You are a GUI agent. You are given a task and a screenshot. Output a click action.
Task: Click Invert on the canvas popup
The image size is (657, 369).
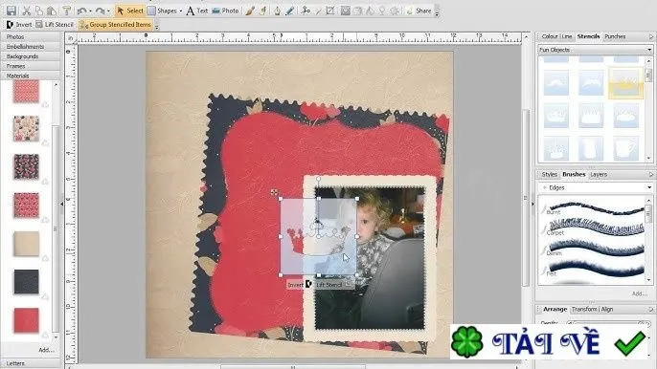300,285
